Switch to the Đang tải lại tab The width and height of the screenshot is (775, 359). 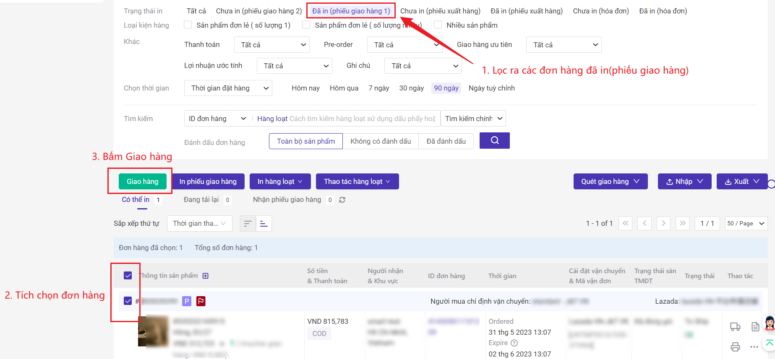coord(201,200)
